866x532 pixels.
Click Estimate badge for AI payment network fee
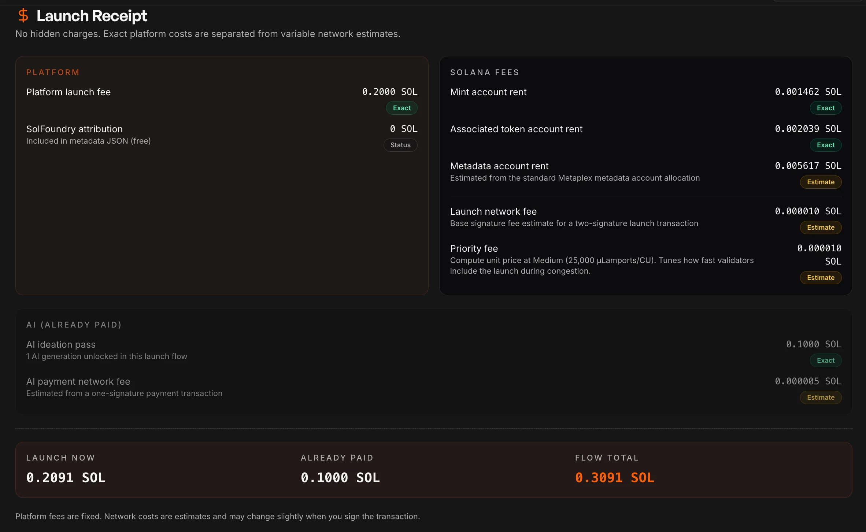(821, 398)
